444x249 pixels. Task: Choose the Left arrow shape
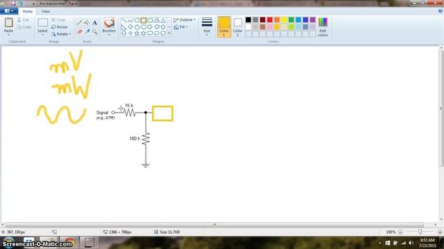pos(157,27)
